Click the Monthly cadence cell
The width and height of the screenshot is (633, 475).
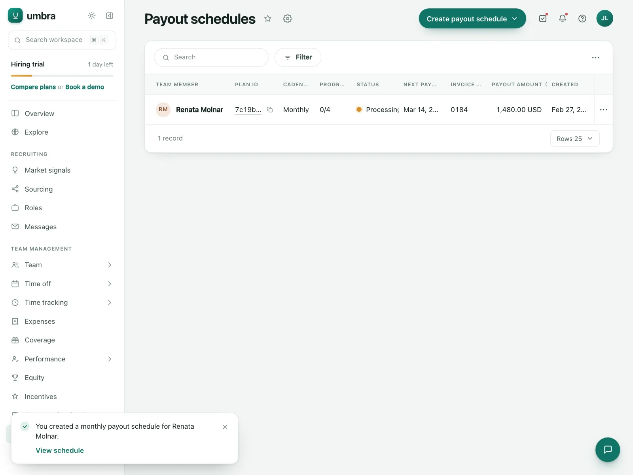(296, 110)
